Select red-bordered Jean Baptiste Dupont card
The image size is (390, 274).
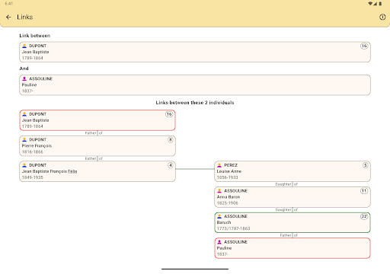click(x=97, y=120)
